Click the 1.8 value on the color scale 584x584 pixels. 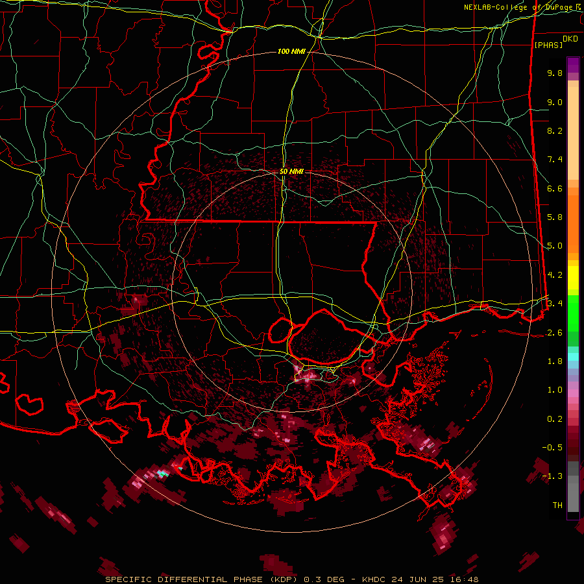(555, 361)
